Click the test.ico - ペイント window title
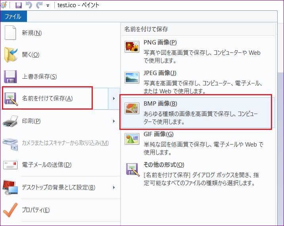This screenshot has height=226, width=284. 79,5
